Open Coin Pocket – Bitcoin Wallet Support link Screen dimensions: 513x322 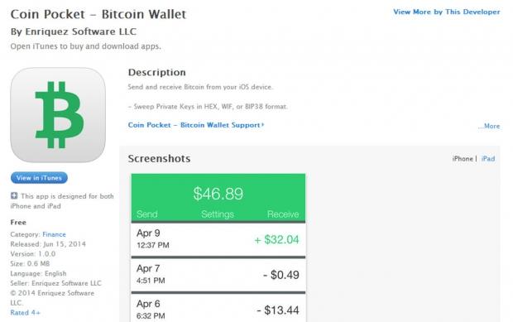[195, 125]
